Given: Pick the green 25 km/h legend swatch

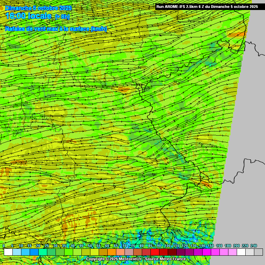Looking at the screenshot, I should (x=51, y=252).
